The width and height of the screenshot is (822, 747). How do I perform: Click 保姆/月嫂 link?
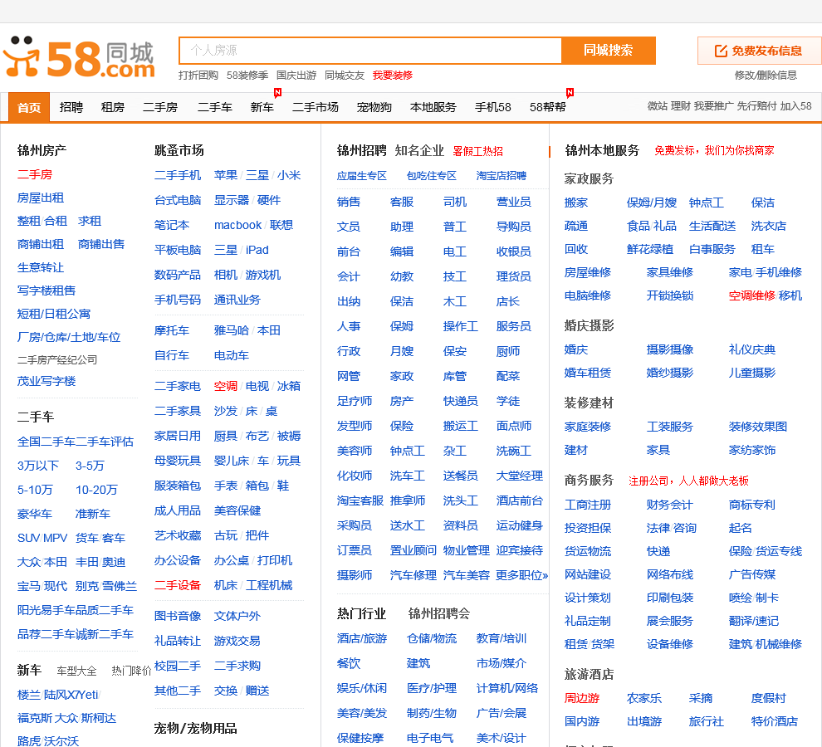coord(652,203)
